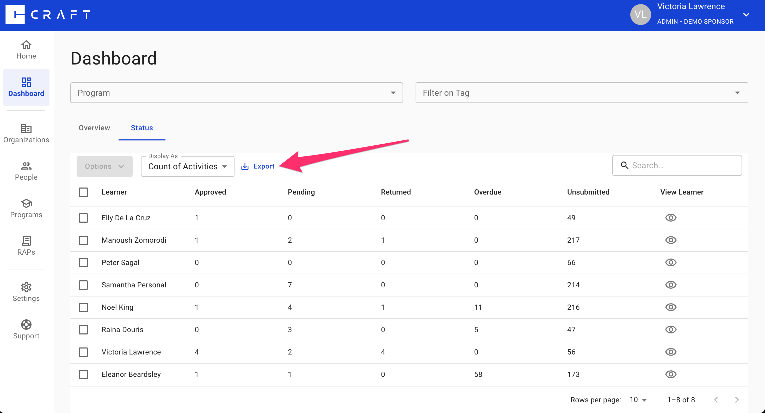This screenshot has width=765, height=413.
Task: Open the Support section
Action: pyautogui.click(x=26, y=330)
